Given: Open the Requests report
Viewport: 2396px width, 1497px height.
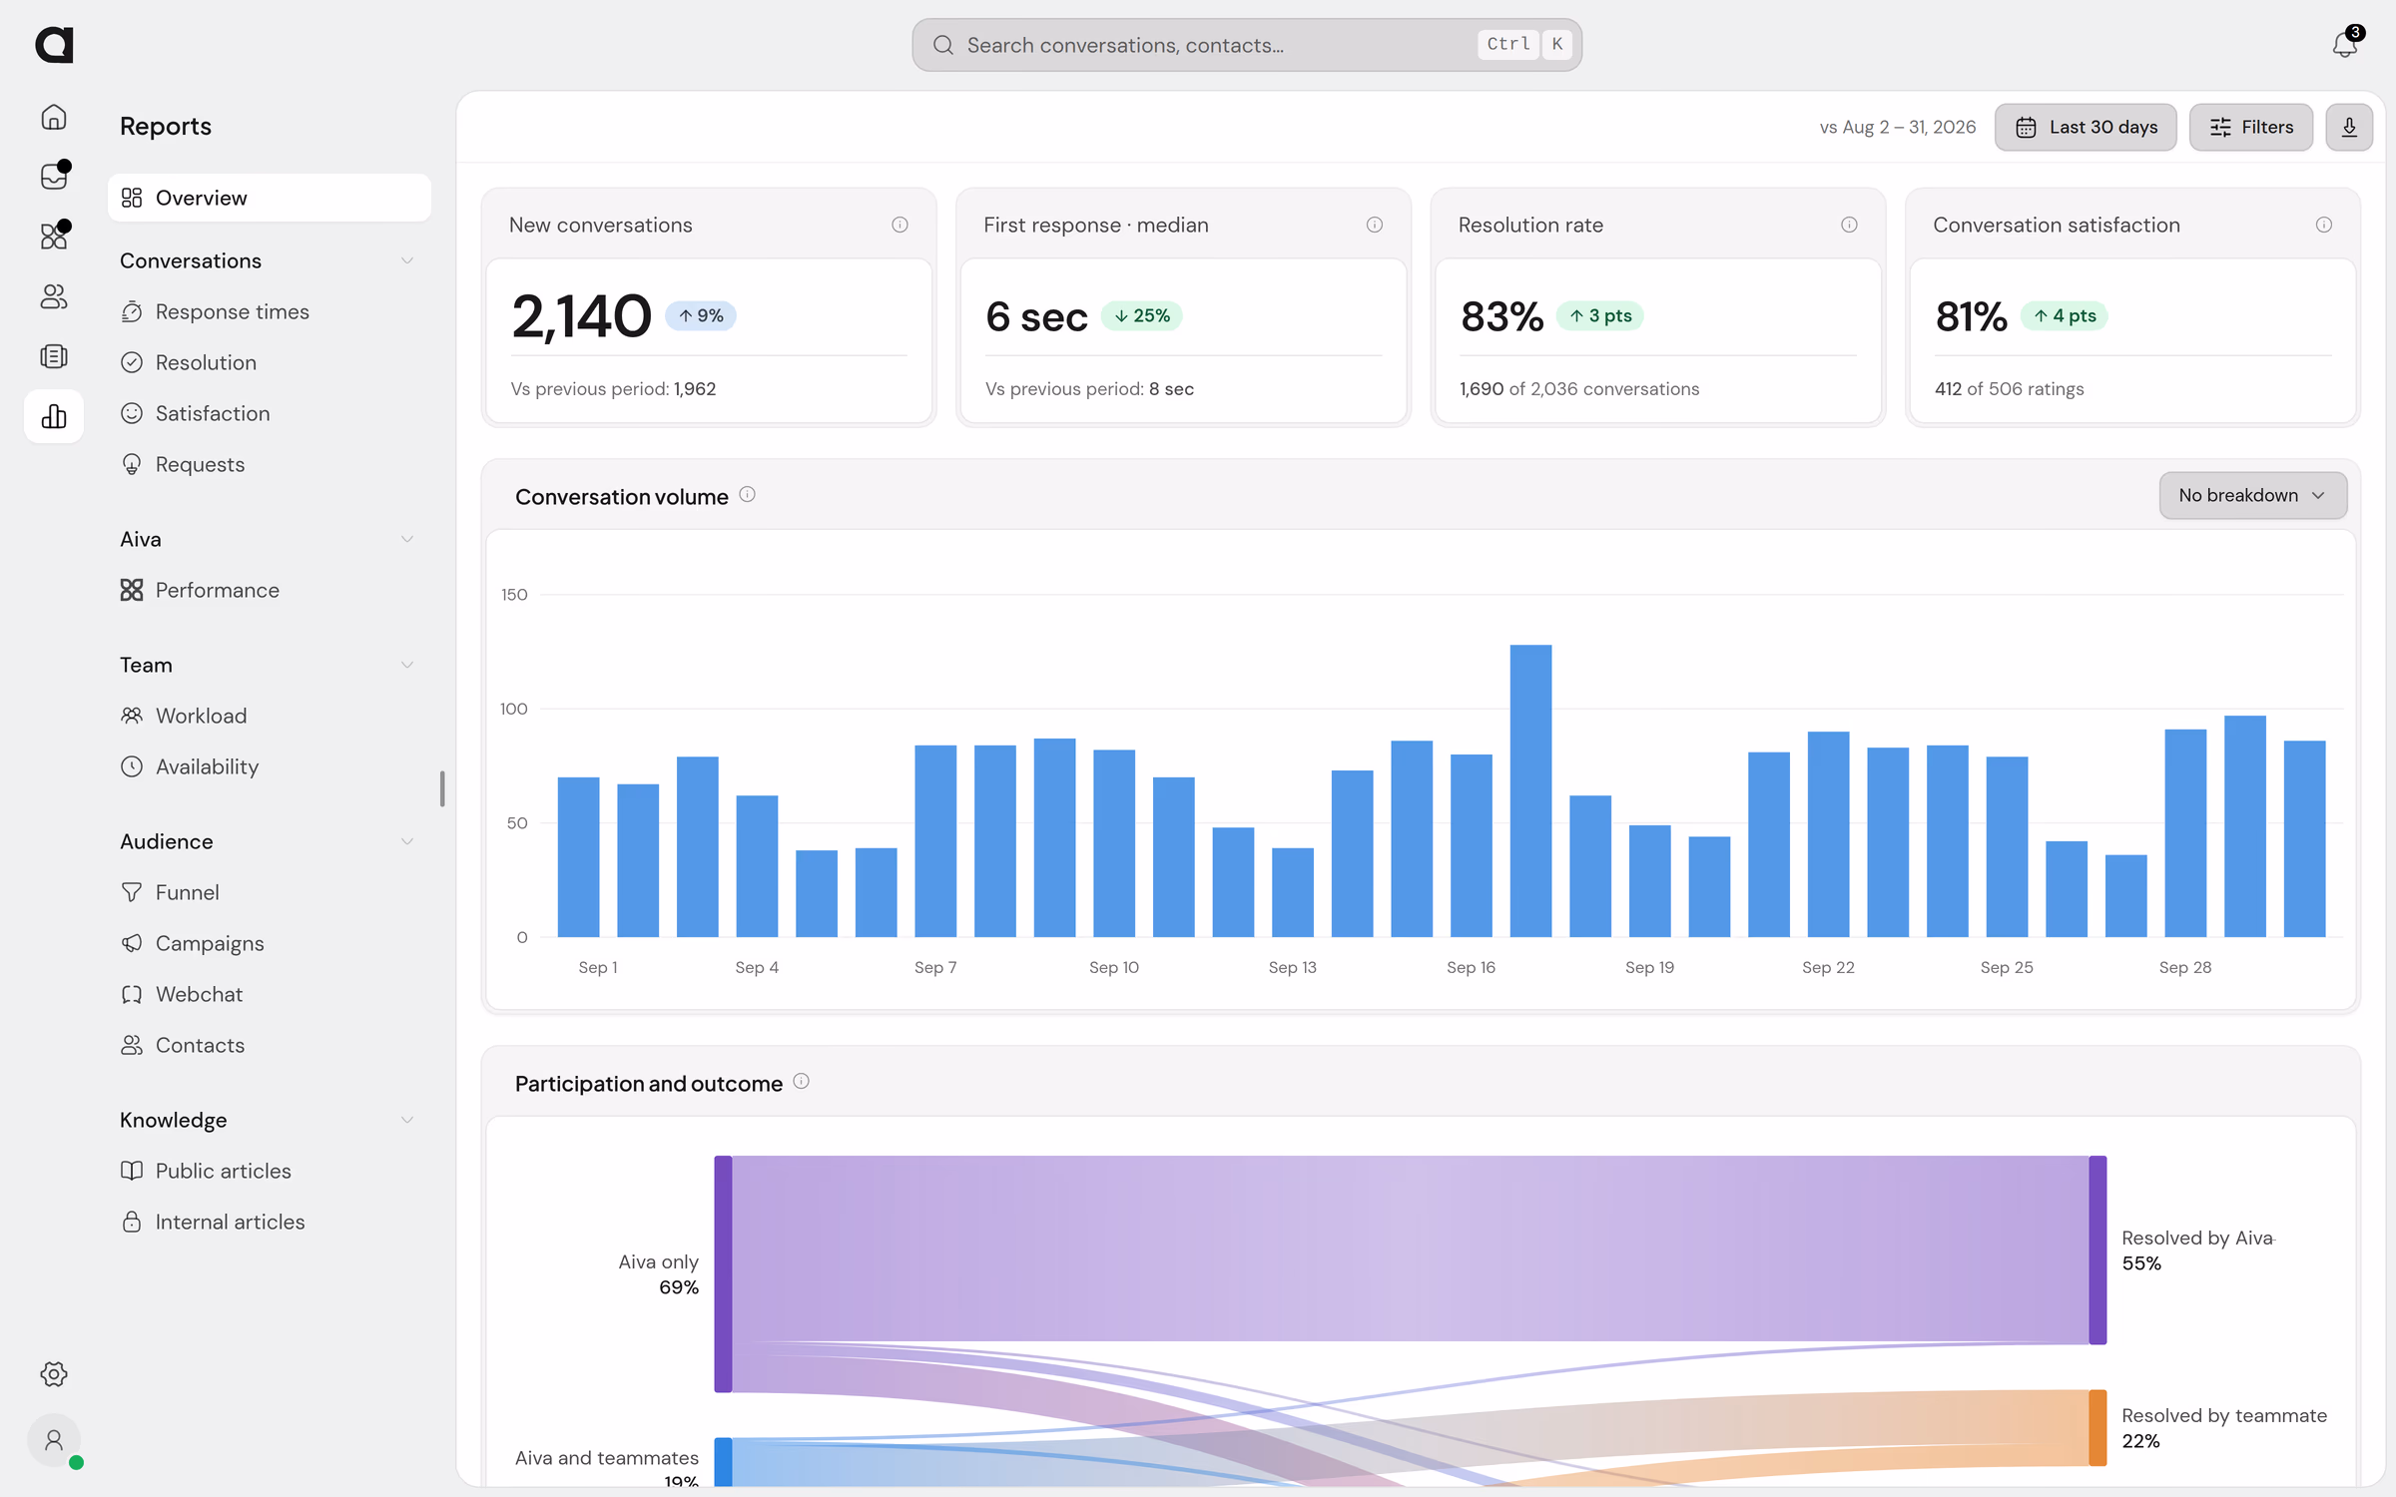Looking at the screenshot, I should coord(270,464).
